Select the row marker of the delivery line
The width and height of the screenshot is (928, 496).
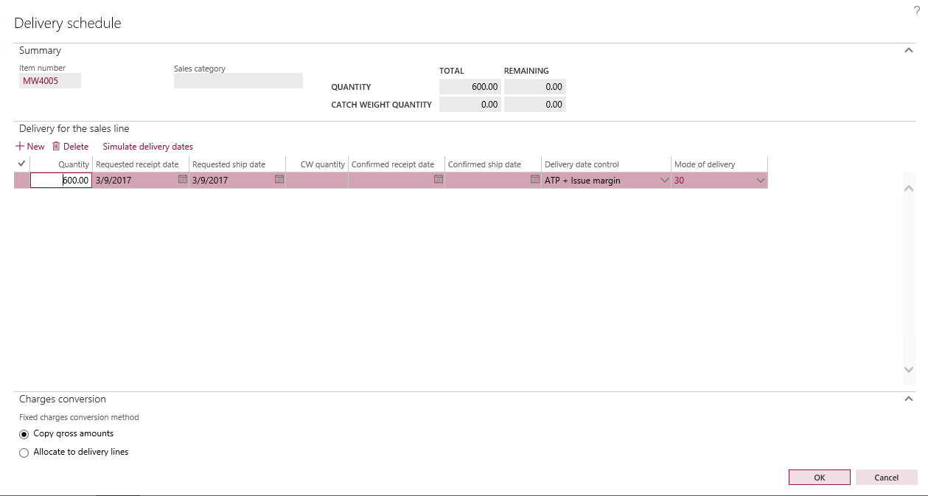[21, 181]
